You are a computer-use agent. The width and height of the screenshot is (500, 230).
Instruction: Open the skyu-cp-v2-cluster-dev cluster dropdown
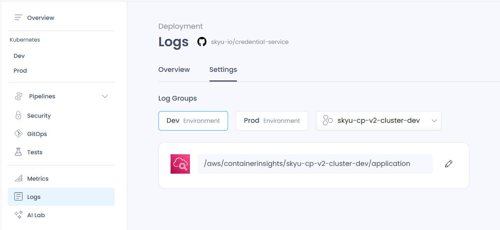click(x=379, y=121)
